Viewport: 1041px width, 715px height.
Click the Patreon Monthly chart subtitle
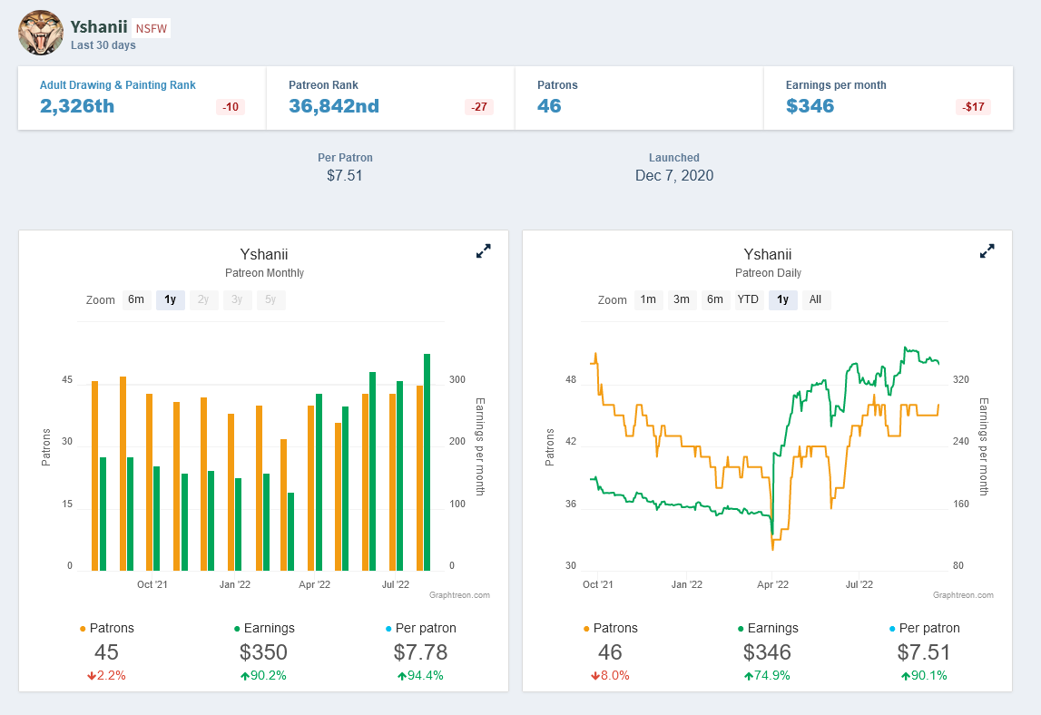tap(264, 273)
